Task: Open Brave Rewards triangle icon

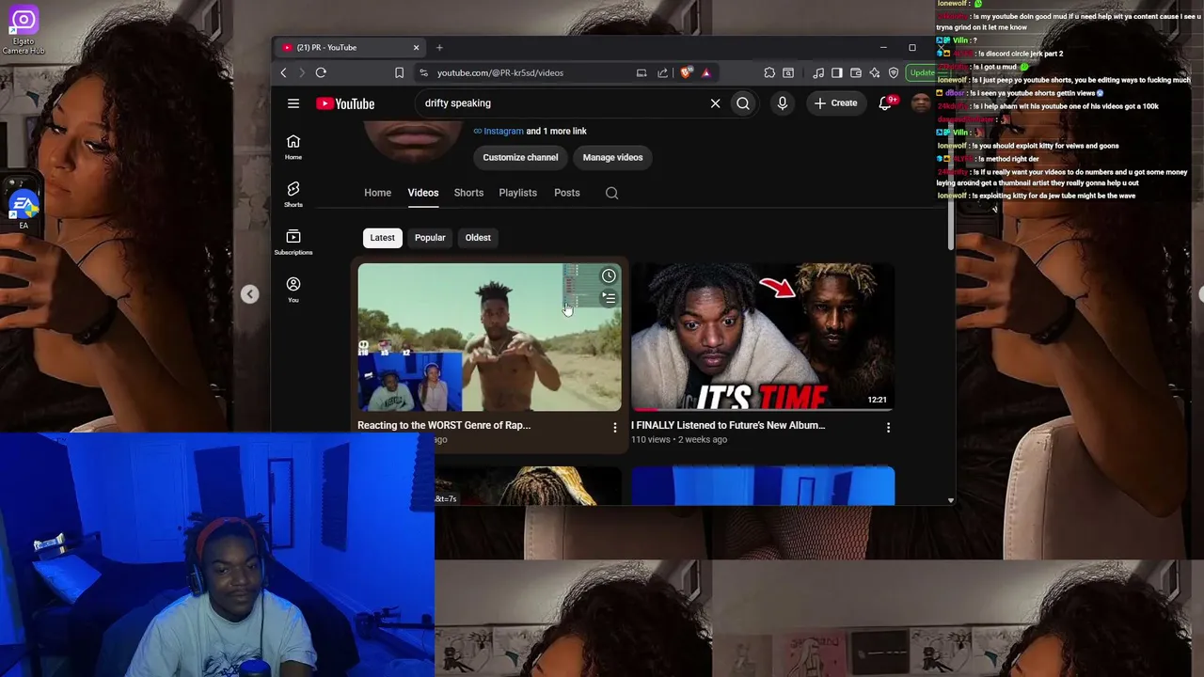Action: tap(705, 72)
